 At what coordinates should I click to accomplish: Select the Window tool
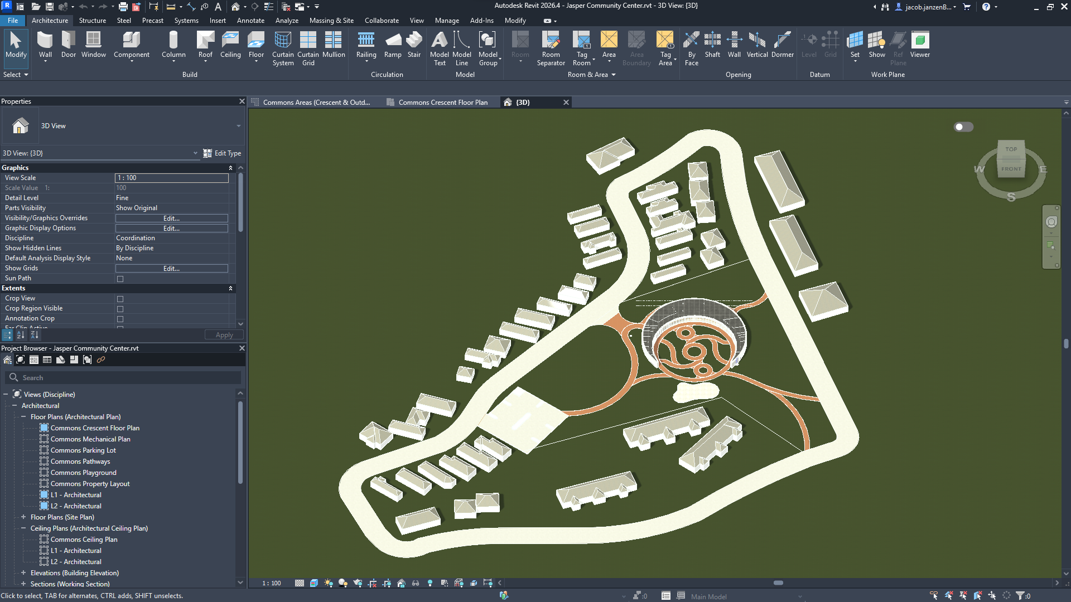pyautogui.click(x=93, y=45)
